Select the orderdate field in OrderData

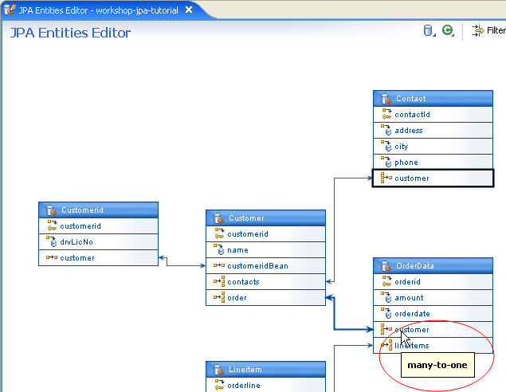point(433,314)
